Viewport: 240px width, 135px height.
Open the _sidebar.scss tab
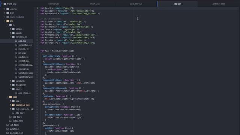click(219, 4)
